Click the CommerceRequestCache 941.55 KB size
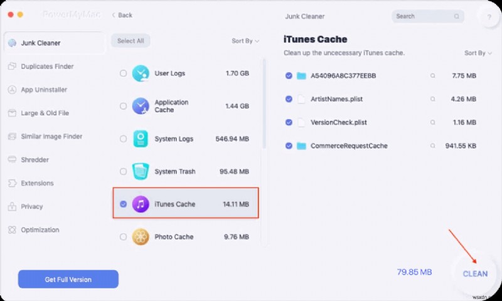This screenshot has height=301, width=502. click(461, 146)
